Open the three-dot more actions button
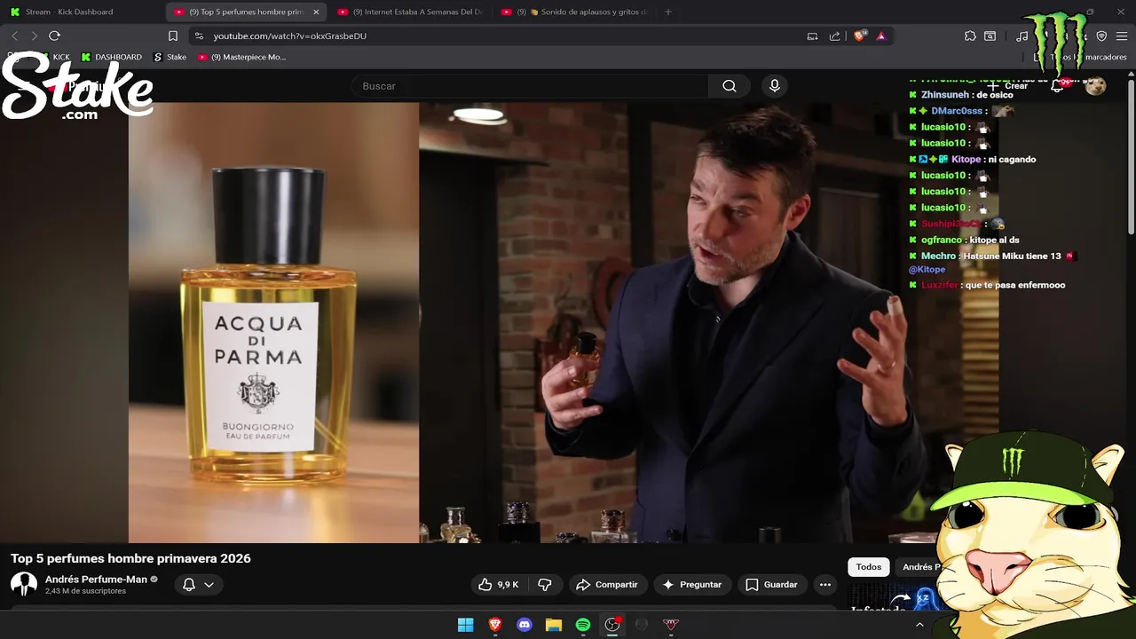Viewport: 1136px width, 639px height. point(825,584)
